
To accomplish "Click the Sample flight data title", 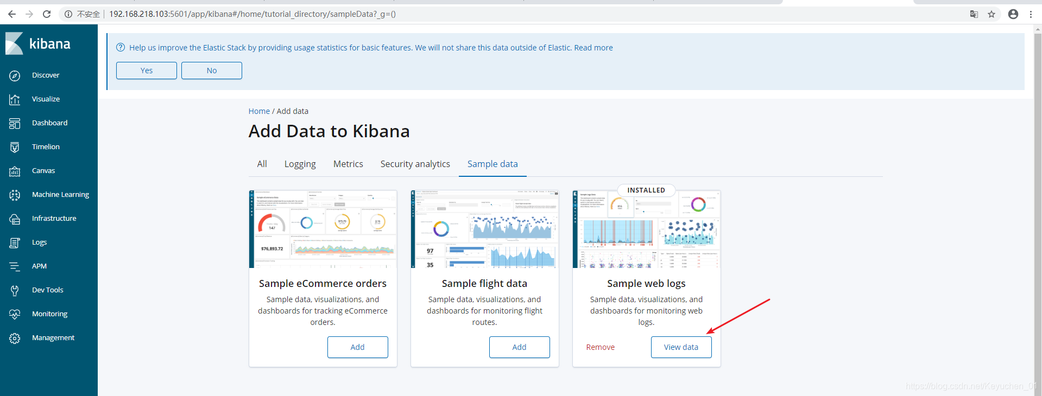I will [485, 284].
